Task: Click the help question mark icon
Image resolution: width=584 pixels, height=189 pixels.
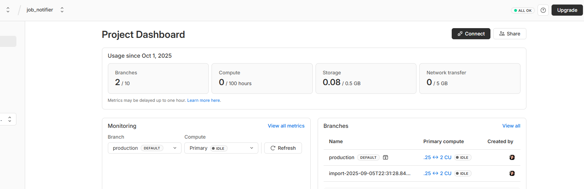Action: (x=543, y=10)
